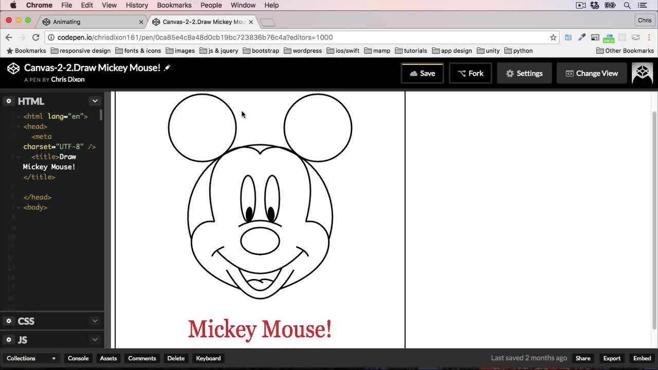The width and height of the screenshot is (658, 370).
Task: Open the responsive design bookmarks folder
Action: point(81,51)
